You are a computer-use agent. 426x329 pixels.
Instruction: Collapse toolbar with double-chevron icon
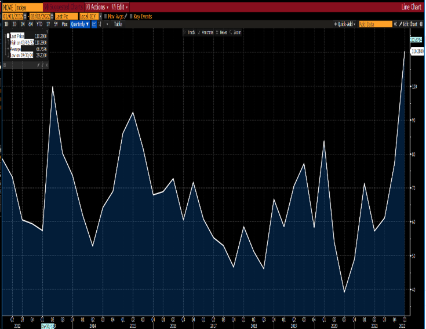tap(396, 24)
